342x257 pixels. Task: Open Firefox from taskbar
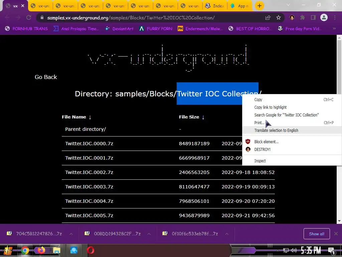(41, 250)
